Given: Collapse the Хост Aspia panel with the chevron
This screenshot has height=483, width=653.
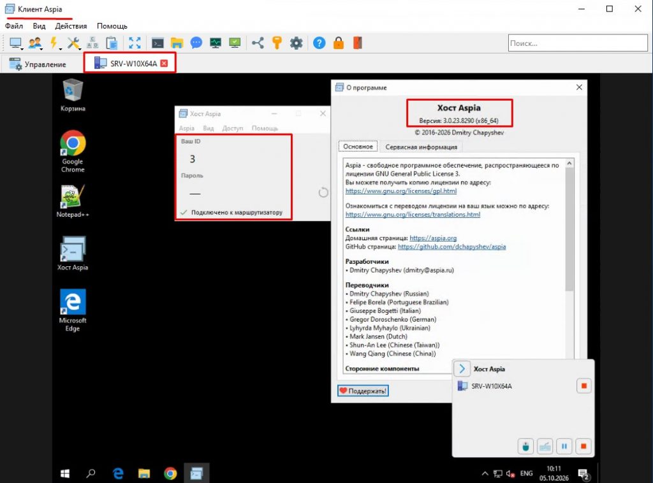Looking at the screenshot, I should [x=462, y=368].
